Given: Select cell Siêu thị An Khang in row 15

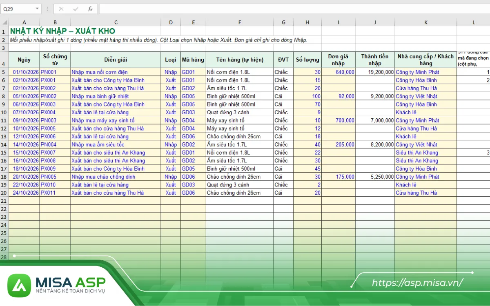Looking at the screenshot, I should tap(425, 153).
